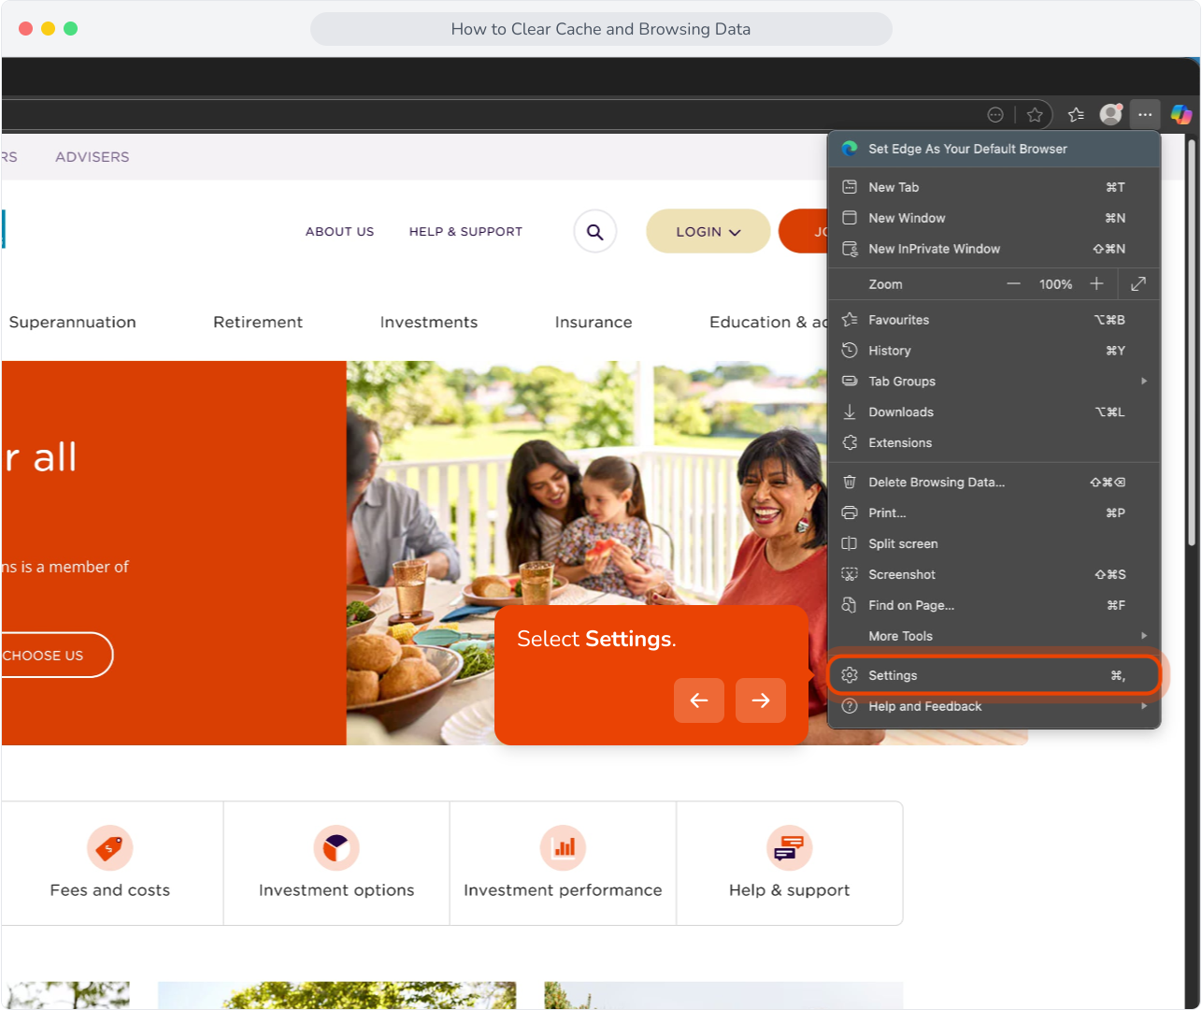Decrease zoom with the minus icon
The image size is (1202, 1010).
click(1013, 283)
